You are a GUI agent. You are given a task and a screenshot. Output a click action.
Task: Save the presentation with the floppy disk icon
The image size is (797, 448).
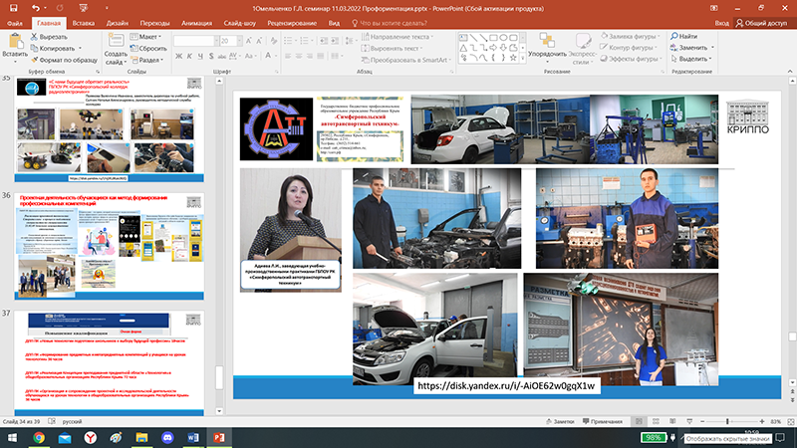pyautogui.click(x=13, y=8)
